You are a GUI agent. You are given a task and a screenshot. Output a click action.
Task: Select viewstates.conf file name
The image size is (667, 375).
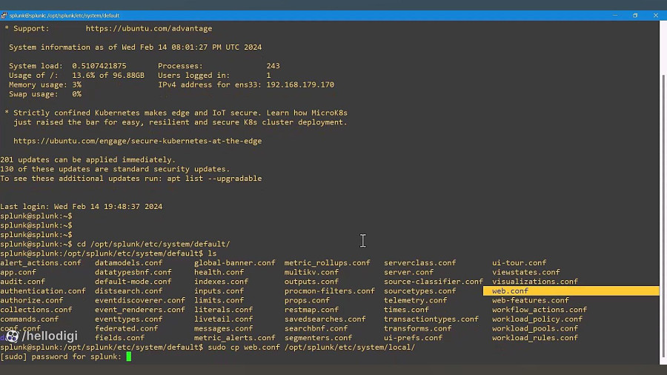click(526, 272)
